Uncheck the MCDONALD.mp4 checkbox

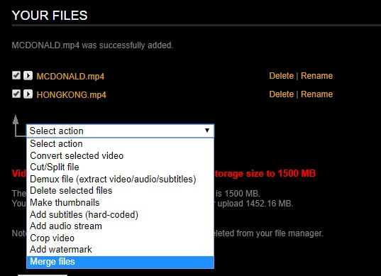coord(16,75)
